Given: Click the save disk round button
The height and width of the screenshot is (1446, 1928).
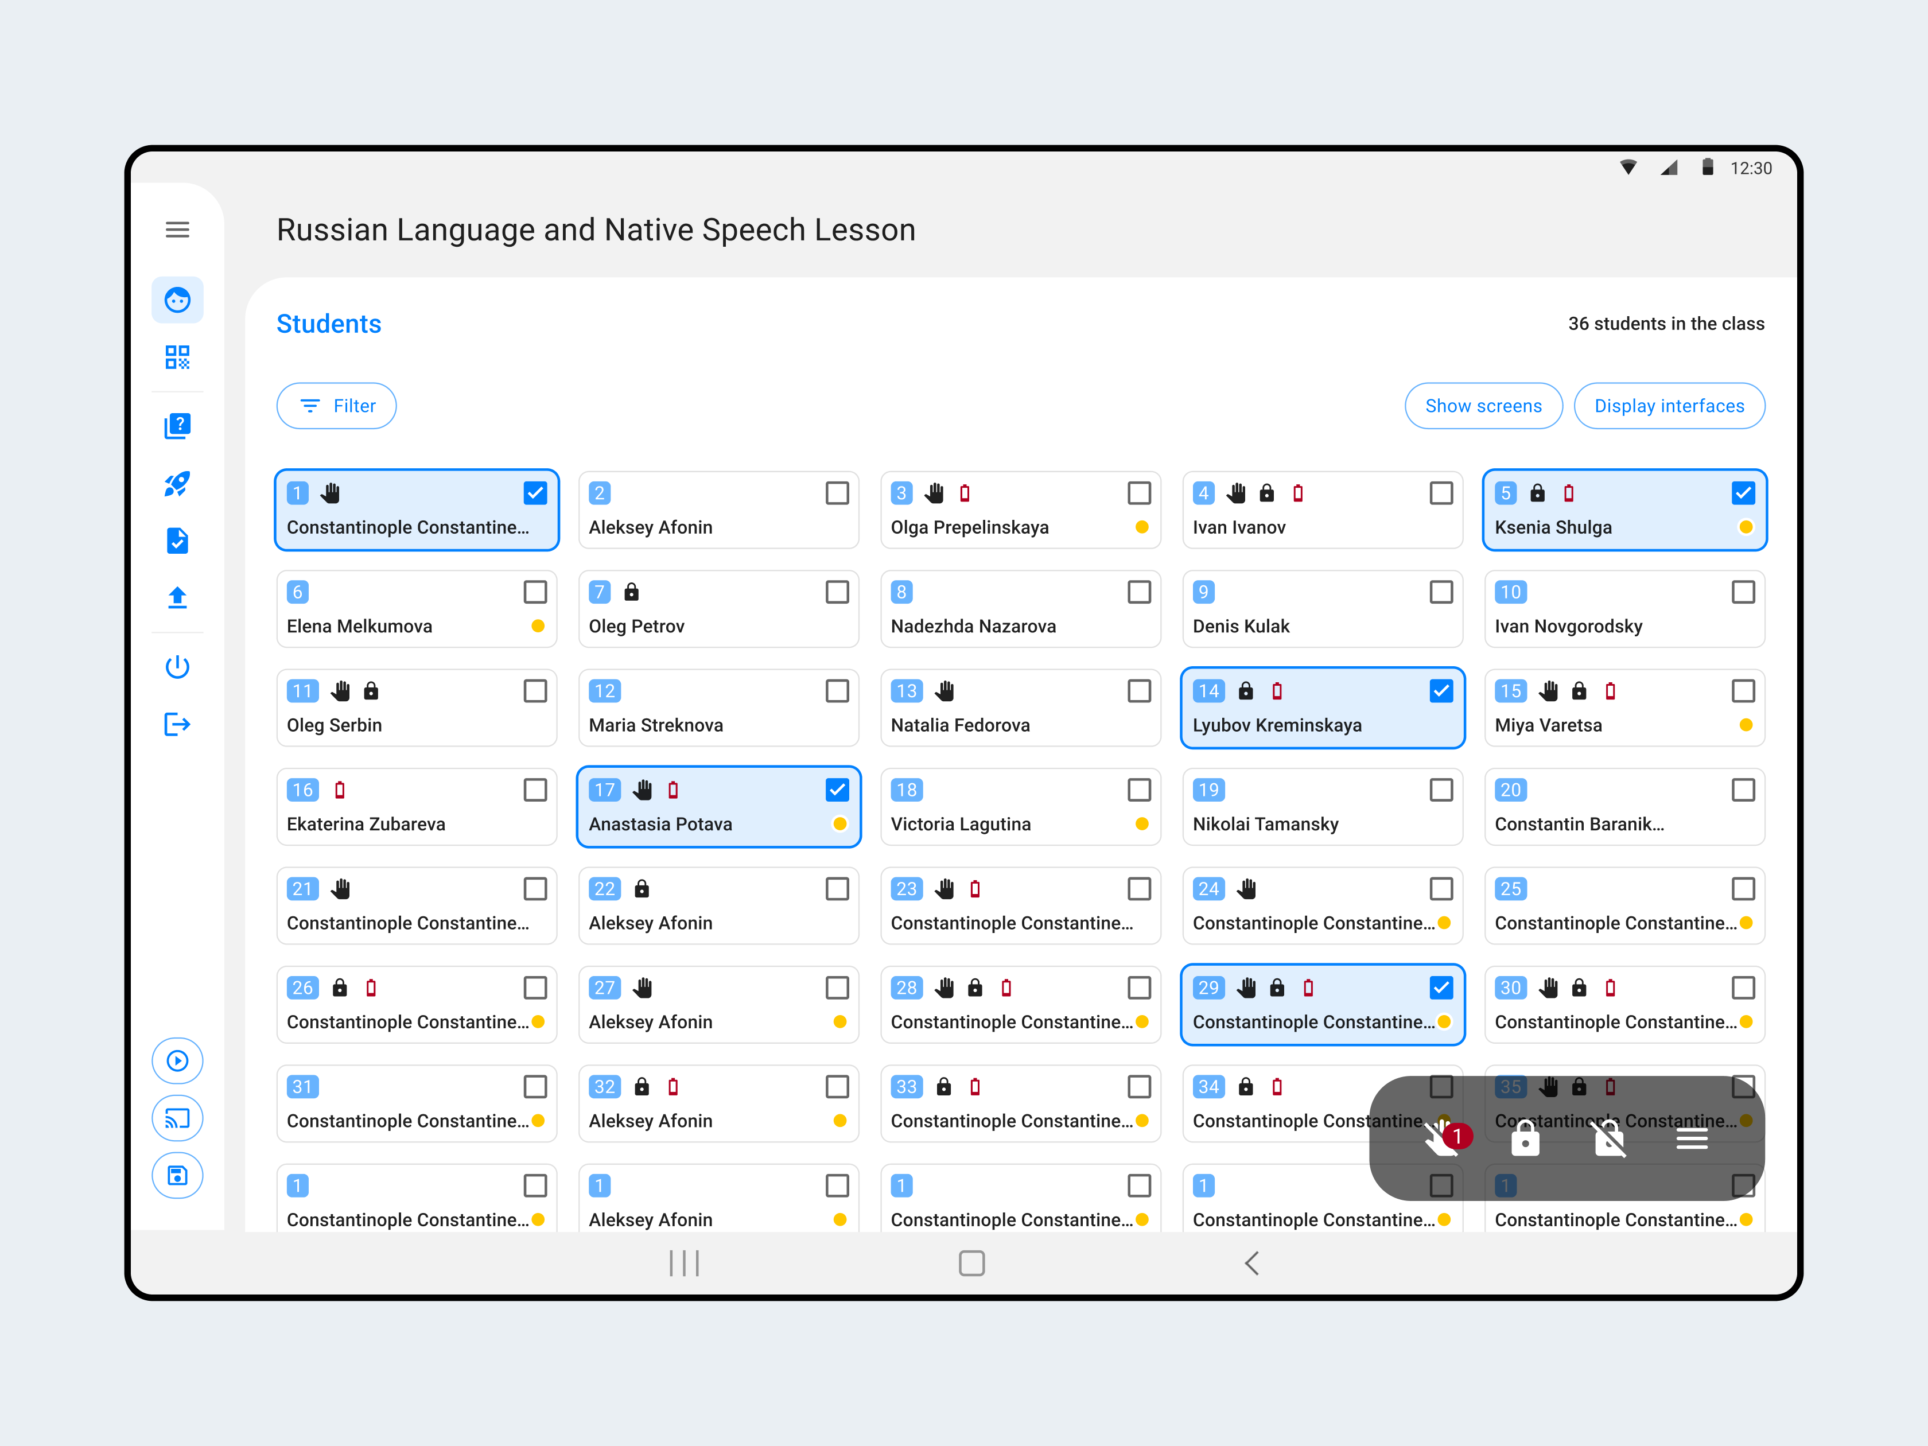Looking at the screenshot, I should tap(177, 1176).
